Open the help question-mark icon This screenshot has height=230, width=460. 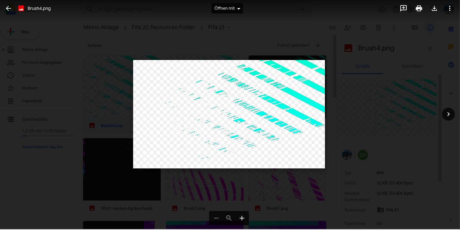[396, 10]
